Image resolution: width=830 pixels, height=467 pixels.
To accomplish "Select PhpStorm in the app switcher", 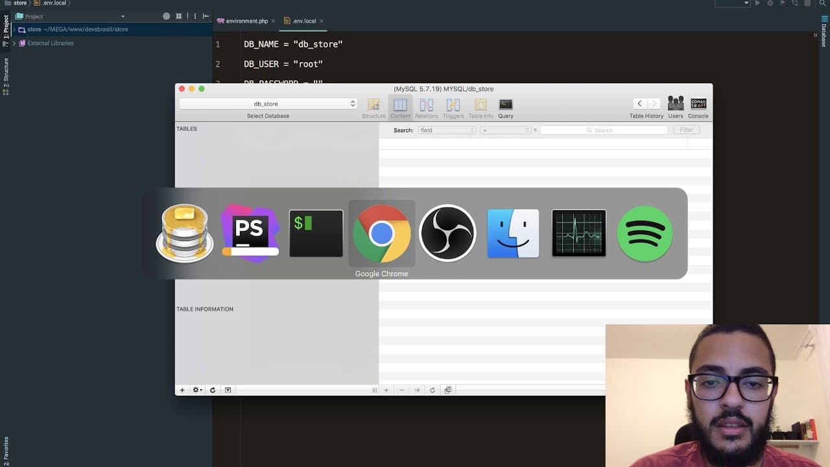I will coord(250,233).
